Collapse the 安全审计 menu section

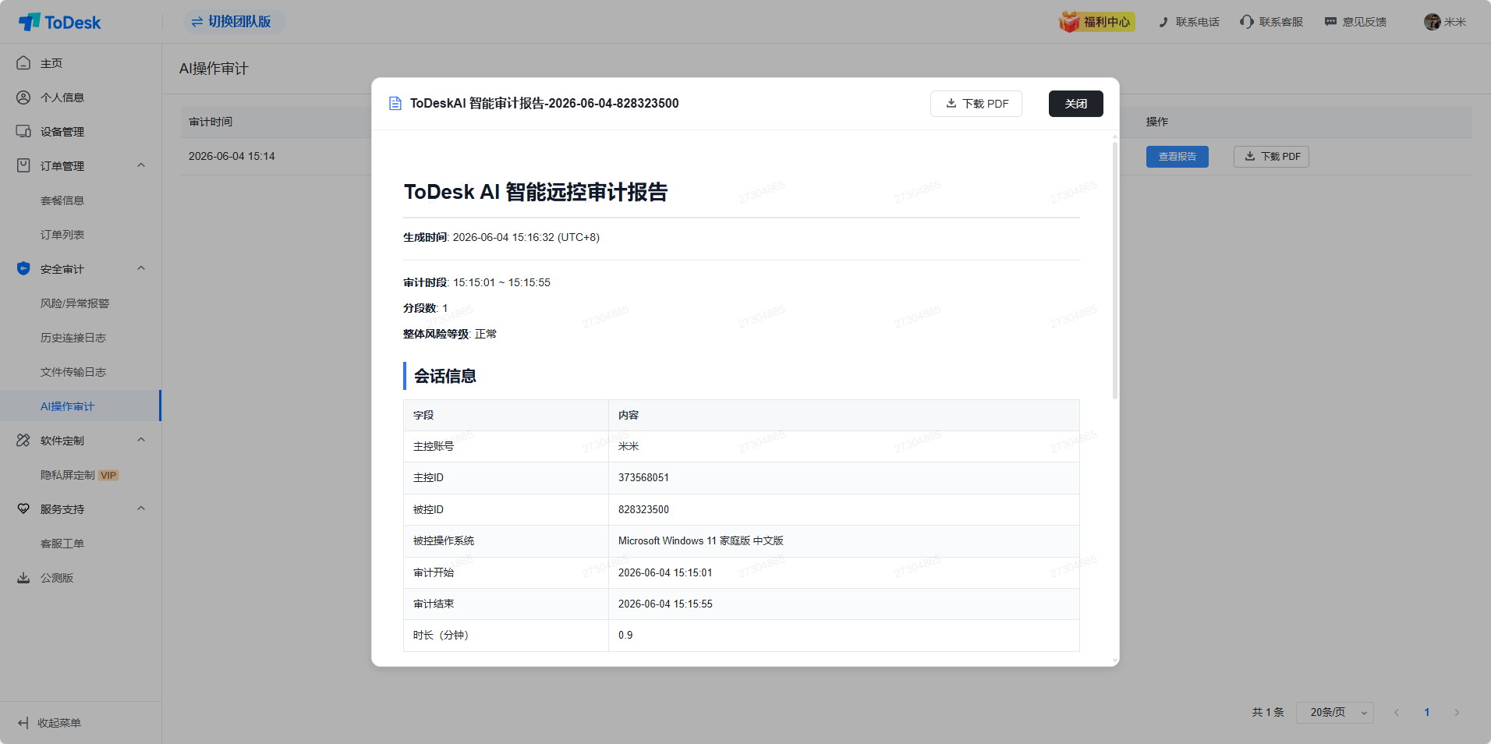[141, 268]
